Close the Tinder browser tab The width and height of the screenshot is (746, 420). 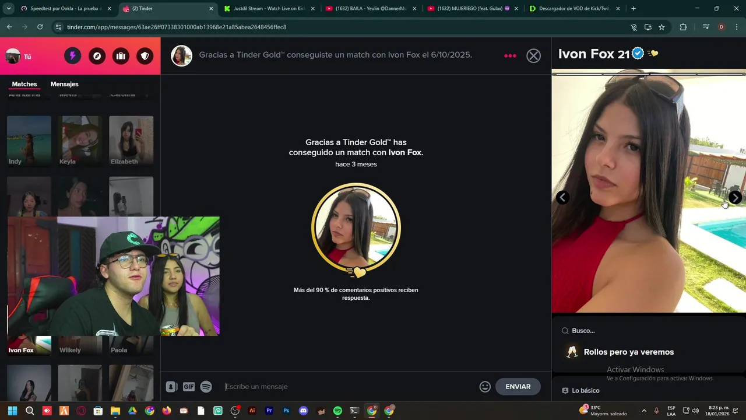[x=211, y=9]
